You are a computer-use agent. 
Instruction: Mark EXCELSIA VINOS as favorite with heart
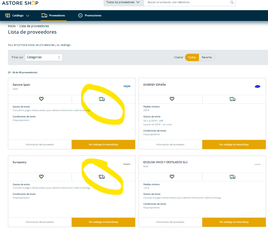tap(172, 177)
